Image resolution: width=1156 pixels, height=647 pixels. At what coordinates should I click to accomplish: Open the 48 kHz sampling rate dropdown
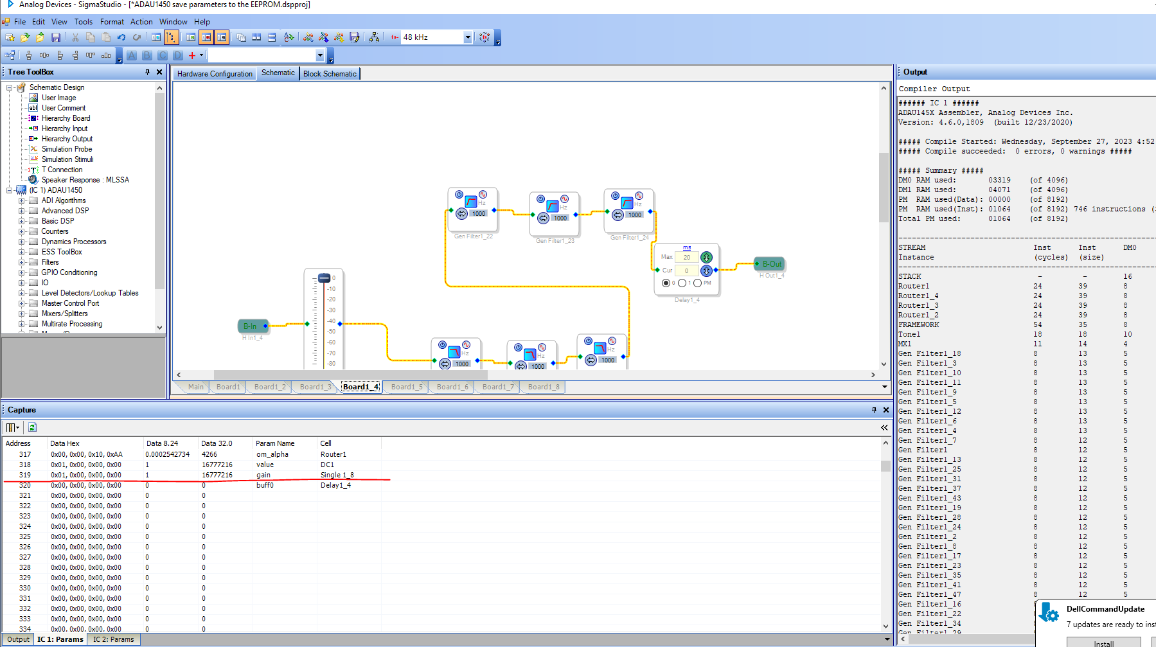(468, 37)
